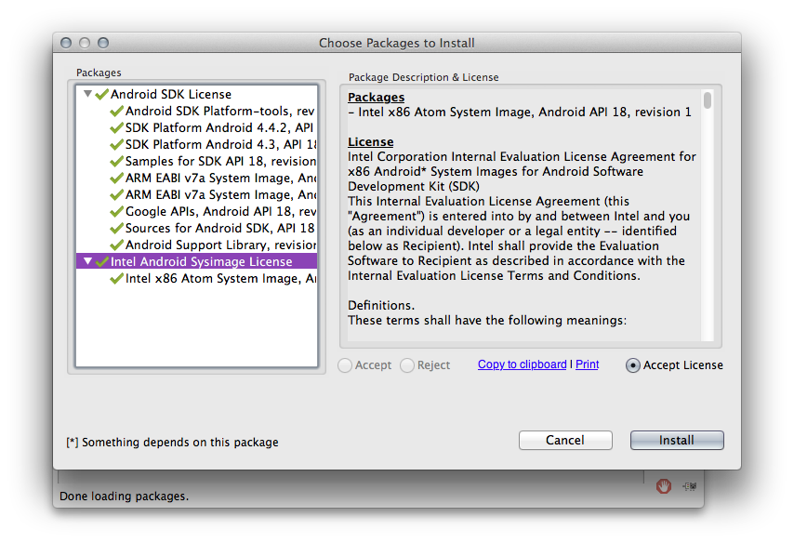Select Intel x86 Atom System Image row
Screen dimensions: 794x543
point(196,278)
